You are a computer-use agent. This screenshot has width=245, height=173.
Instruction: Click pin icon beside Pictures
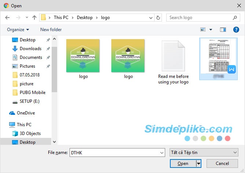[48, 66]
